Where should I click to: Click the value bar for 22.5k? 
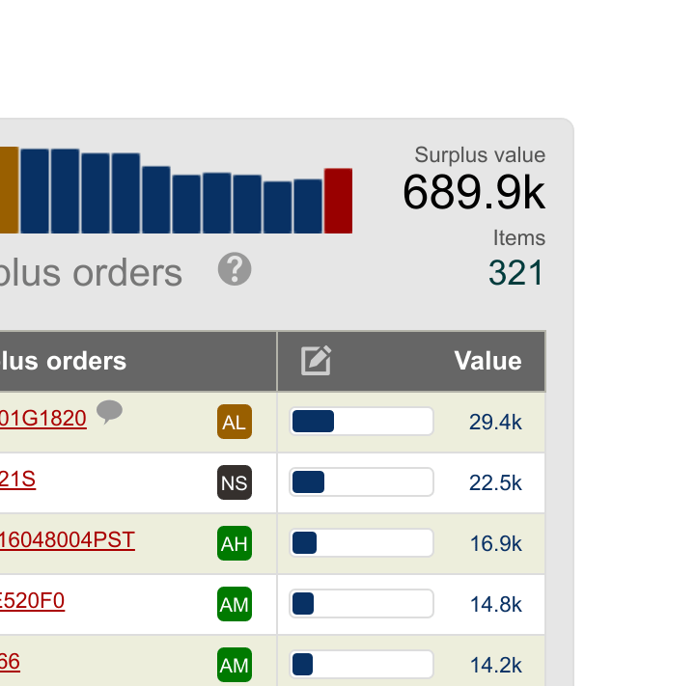click(x=361, y=481)
